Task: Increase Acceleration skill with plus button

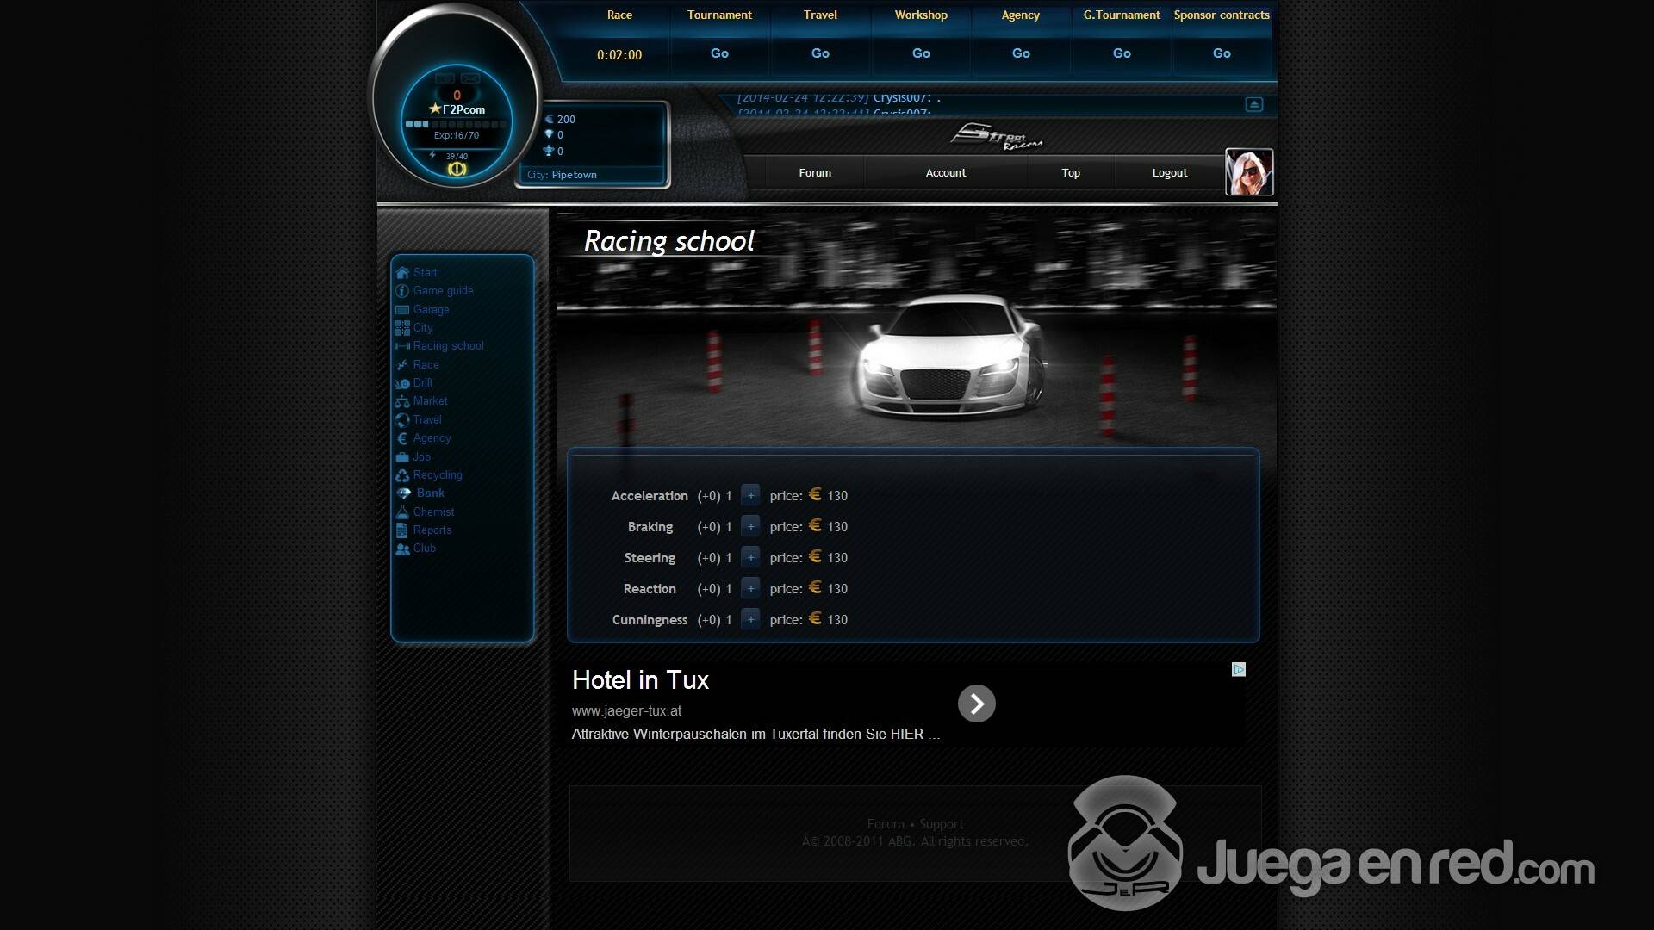Action: (x=750, y=496)
